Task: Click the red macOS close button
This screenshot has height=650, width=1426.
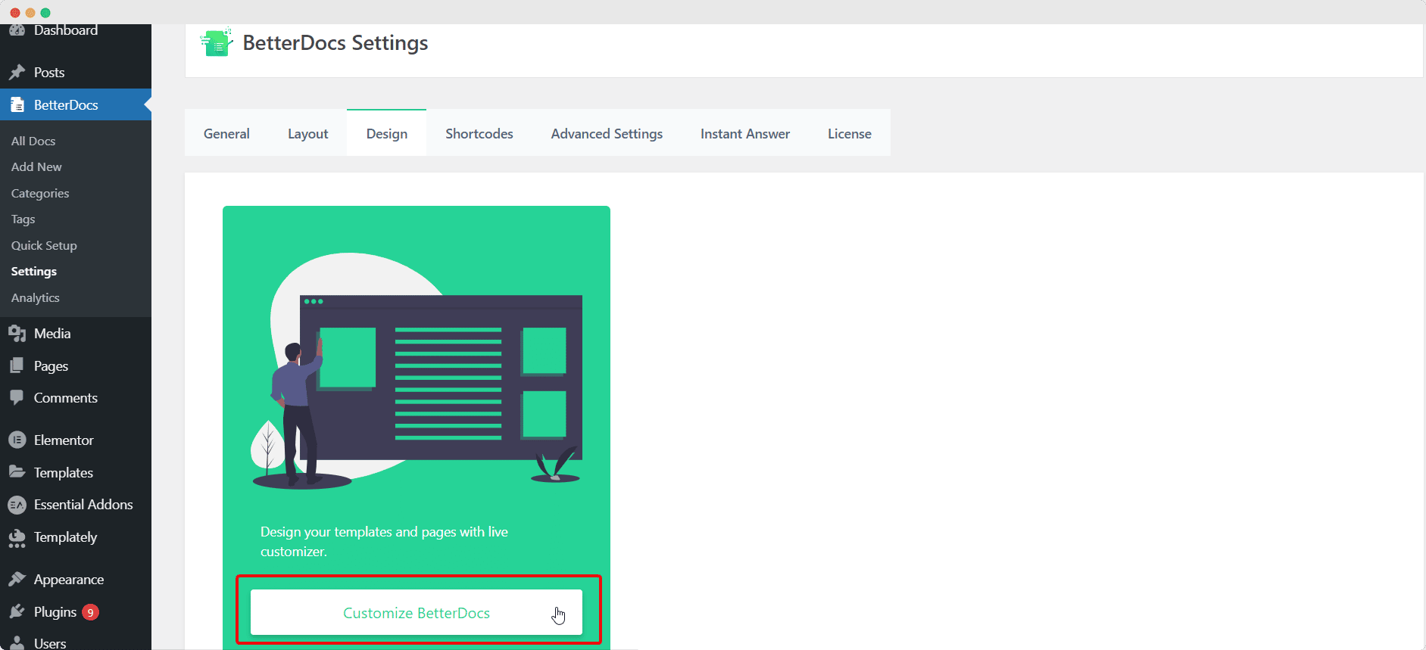Action: [x=15, y=13]
